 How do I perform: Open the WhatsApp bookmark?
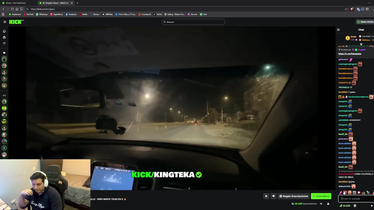[x=42, y=14]
